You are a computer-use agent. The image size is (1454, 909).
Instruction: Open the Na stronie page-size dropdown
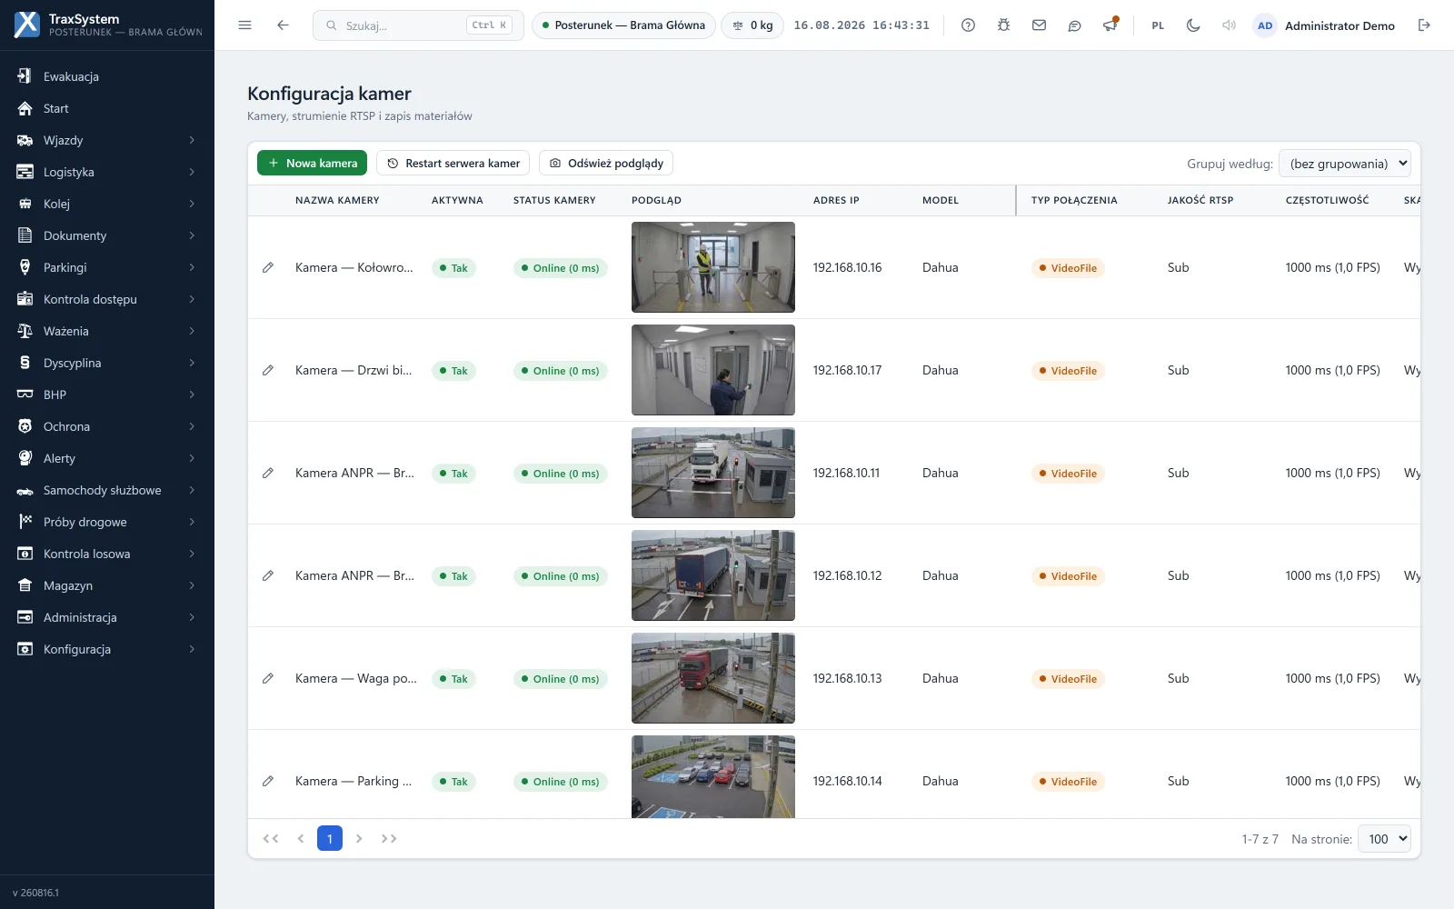point(1384,839)
